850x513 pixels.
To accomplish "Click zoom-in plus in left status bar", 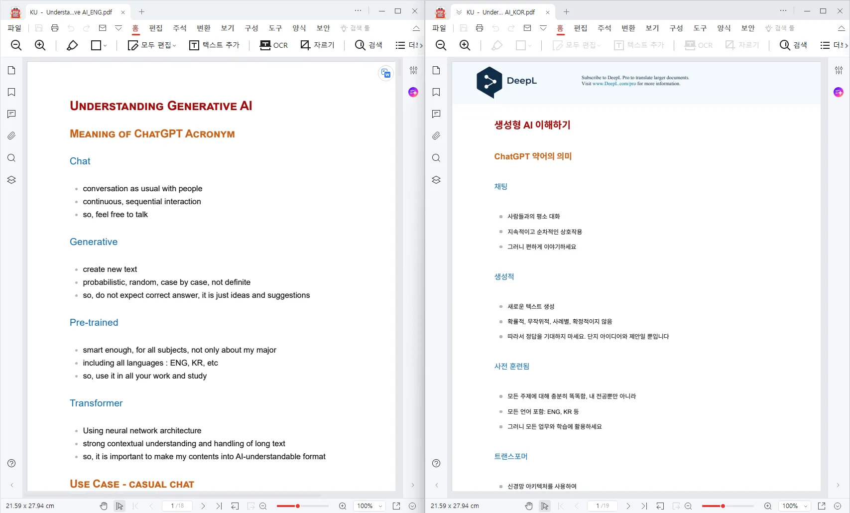I will click(x=343, y=506).
